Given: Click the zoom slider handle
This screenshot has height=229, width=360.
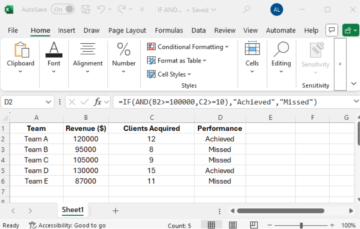Looking at the screenshot, I should 301,225.
